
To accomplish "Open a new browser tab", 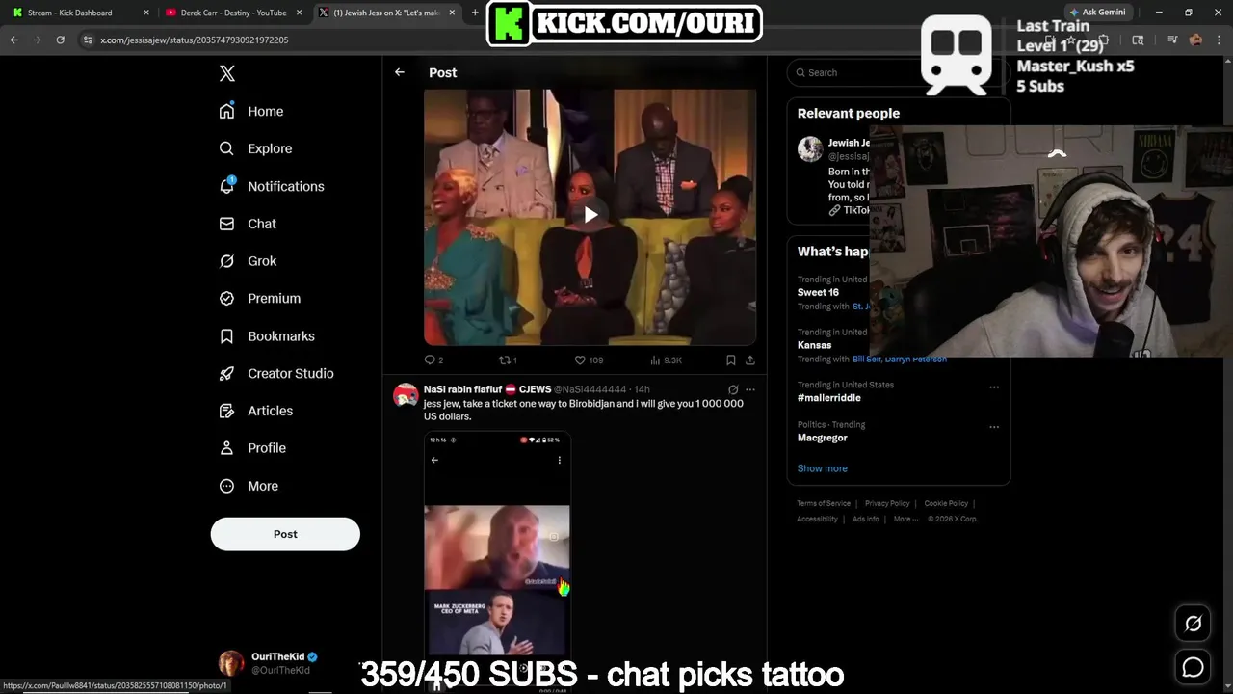I will pyautogui.click(x=475, y=13).
